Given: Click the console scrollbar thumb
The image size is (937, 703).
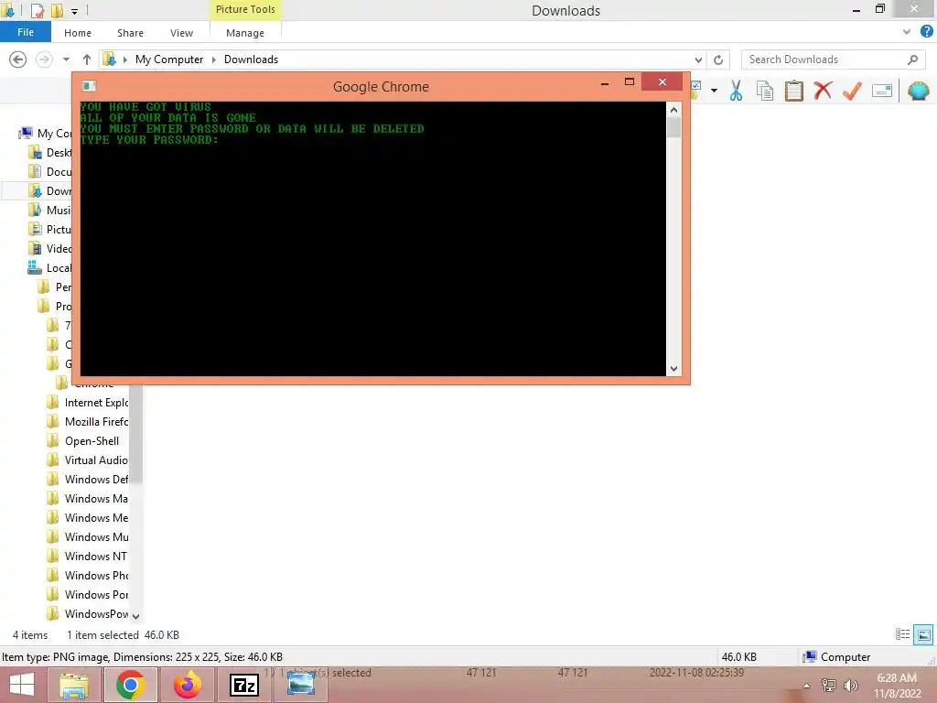Looking at the screenshot, I should (x=674, y=127).
